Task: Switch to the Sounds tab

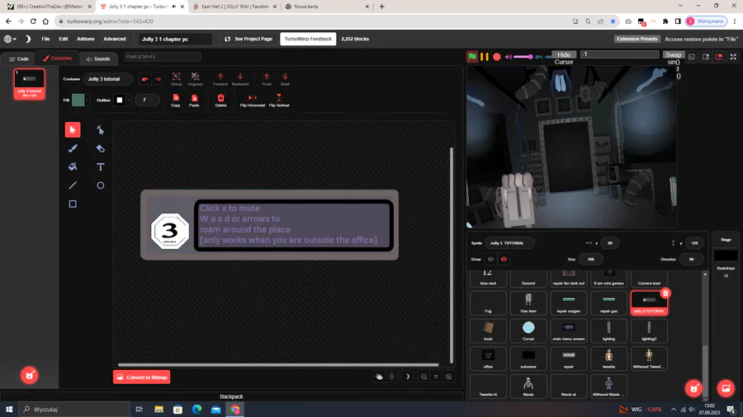Action: 98,59
